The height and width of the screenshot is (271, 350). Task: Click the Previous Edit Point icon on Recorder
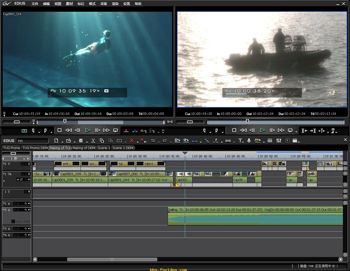click(x=304, y=131)
